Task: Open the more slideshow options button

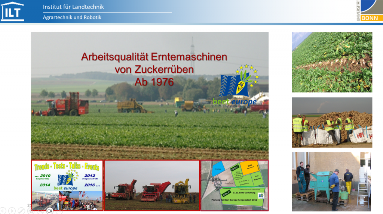Action: pyautogui.click(x=59, y=211)
